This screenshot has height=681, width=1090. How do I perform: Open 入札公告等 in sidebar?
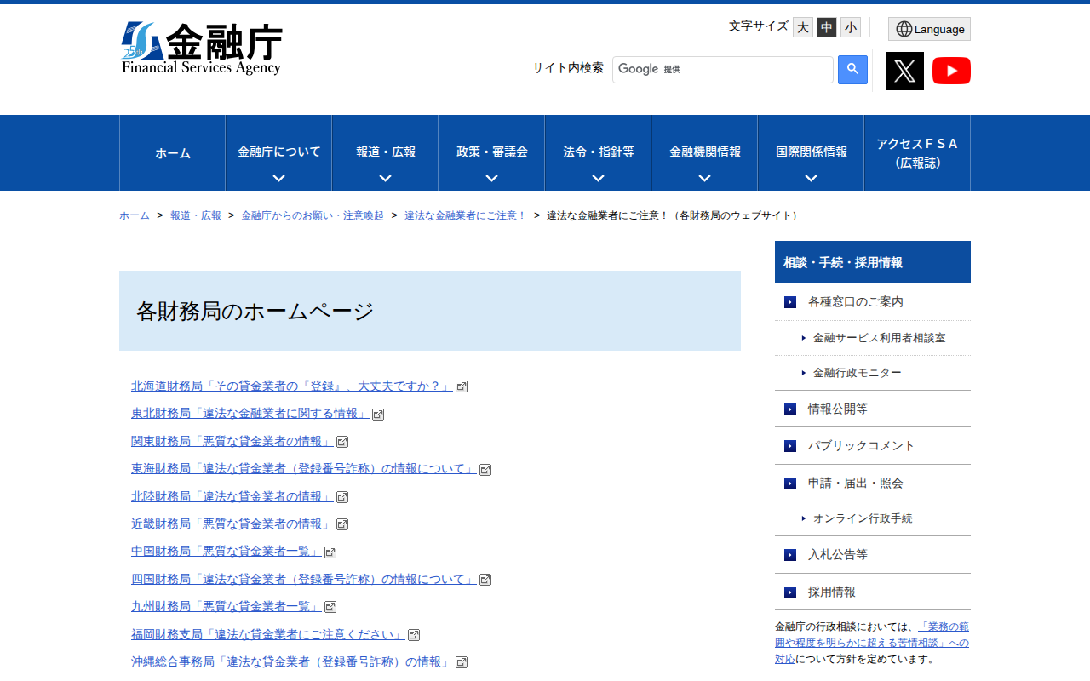(873, 555)
